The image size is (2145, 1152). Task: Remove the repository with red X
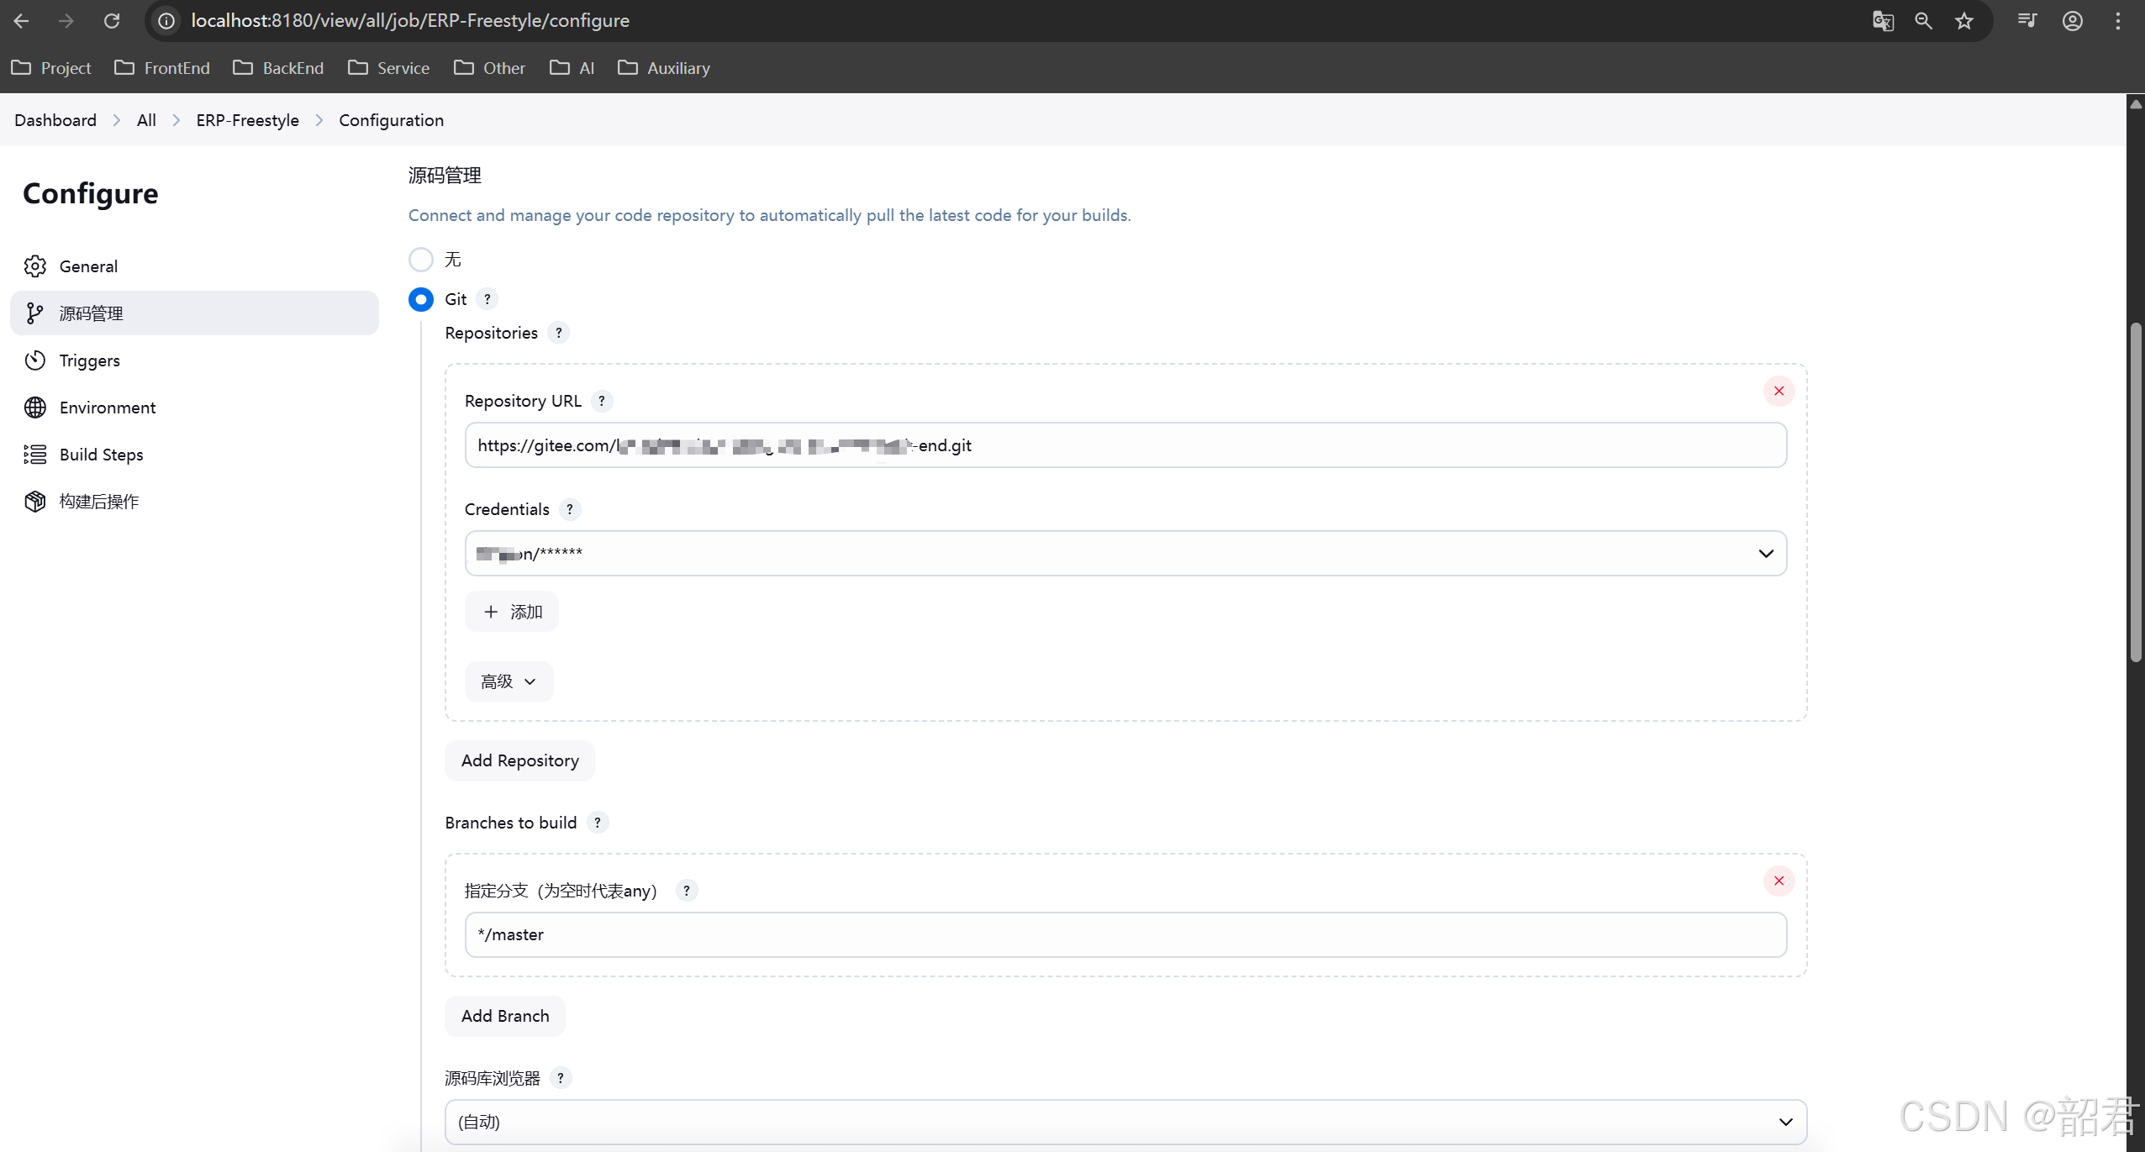point(1779,391)
